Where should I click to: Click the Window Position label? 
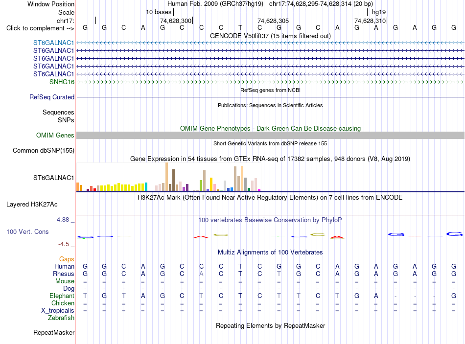point(51,4)
